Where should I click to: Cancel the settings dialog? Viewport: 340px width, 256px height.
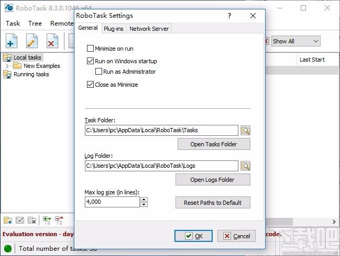point(236,236)
